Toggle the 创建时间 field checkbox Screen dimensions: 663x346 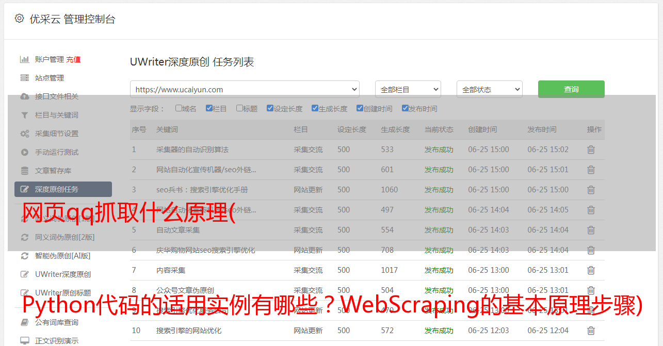pyautogui.click(x=360, y=108)
